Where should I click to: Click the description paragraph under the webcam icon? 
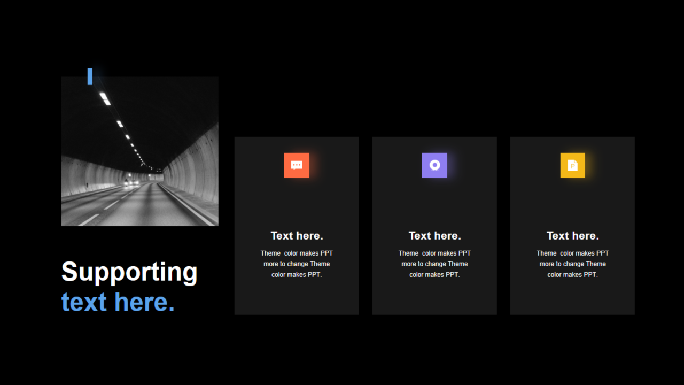[x=434, y=264]
